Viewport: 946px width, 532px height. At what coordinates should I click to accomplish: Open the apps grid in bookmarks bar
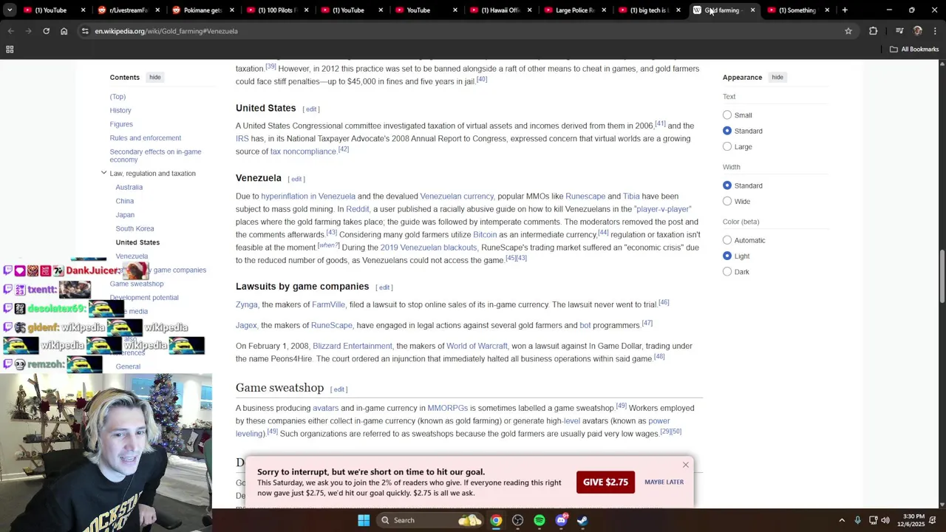[x=10, y=50]
